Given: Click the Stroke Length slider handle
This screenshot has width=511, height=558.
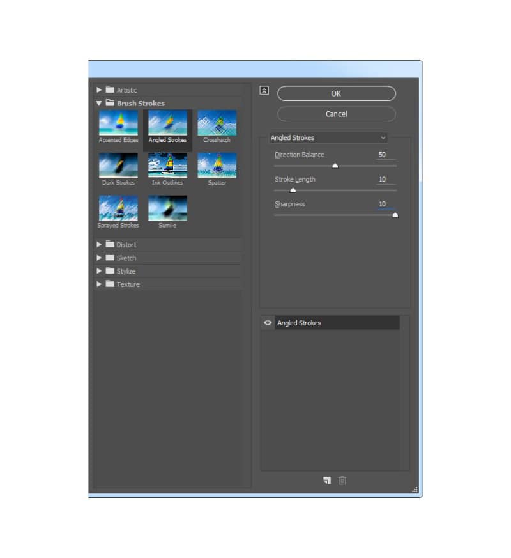Looking at the screenshot, I should [x=293, y=190].
